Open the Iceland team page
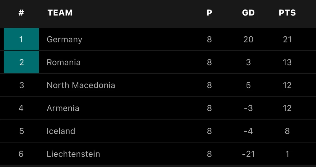 61,131
